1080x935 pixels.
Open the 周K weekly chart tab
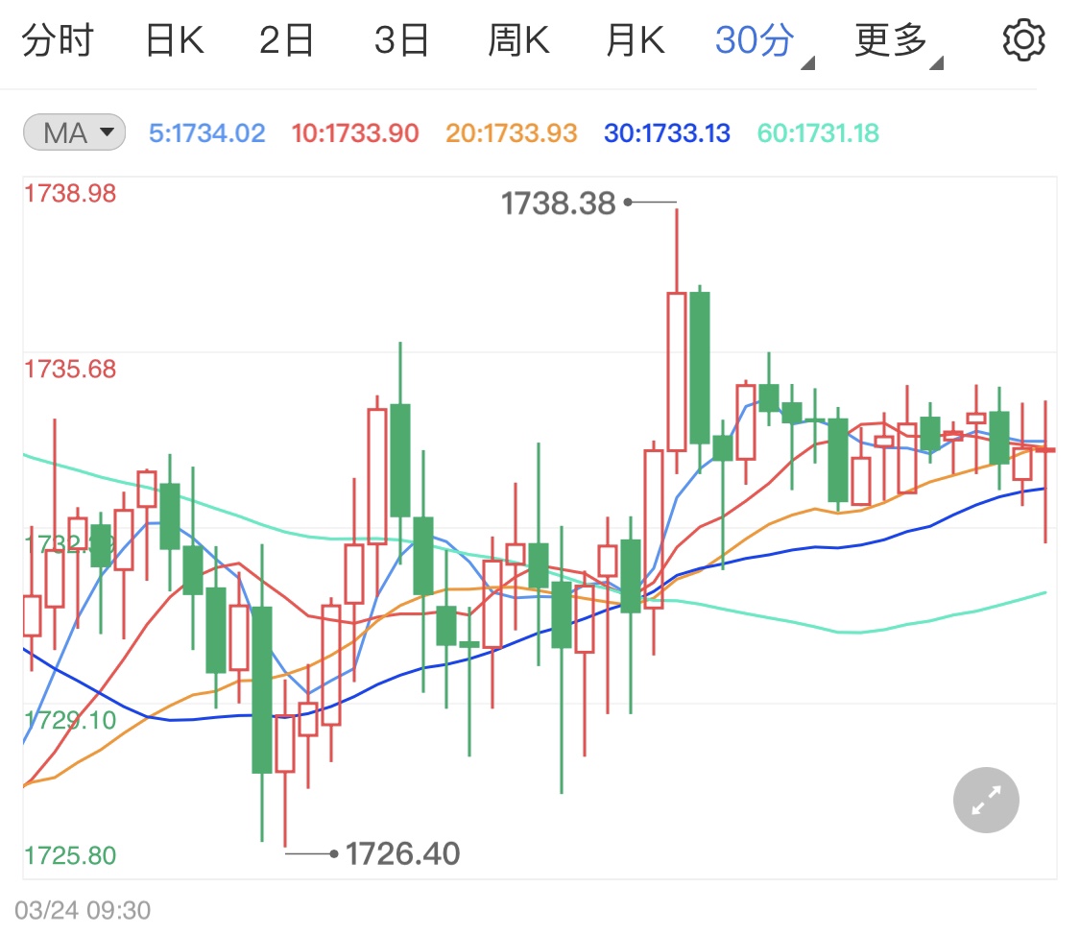(518, 40)
